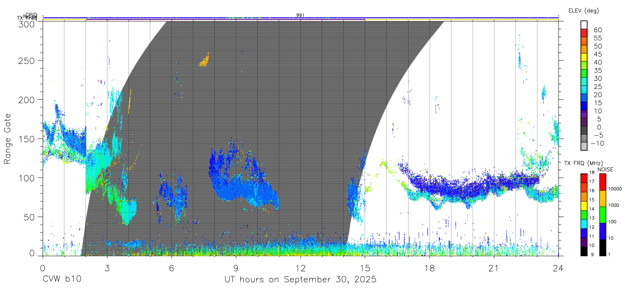Click the "991" CPID value at the top

coord(300,15)
